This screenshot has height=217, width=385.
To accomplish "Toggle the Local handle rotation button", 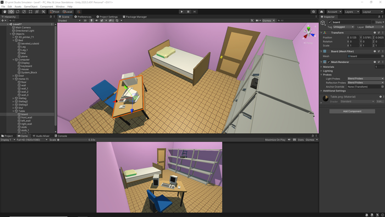I will (67, 12).
